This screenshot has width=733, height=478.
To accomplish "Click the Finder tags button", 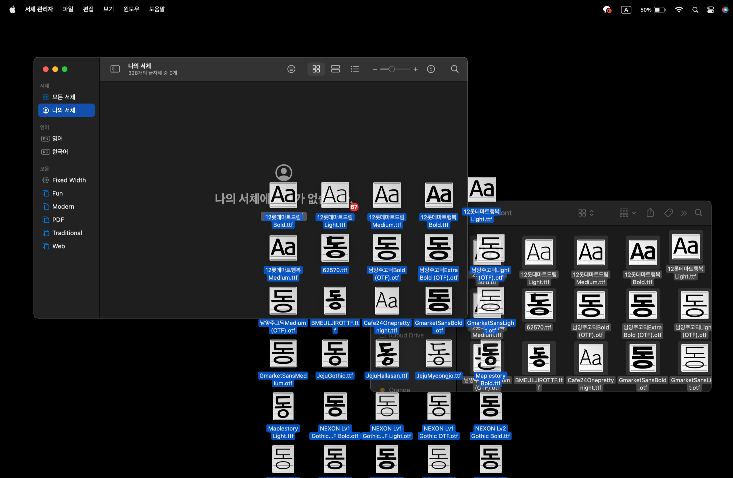I will [668, 213].
